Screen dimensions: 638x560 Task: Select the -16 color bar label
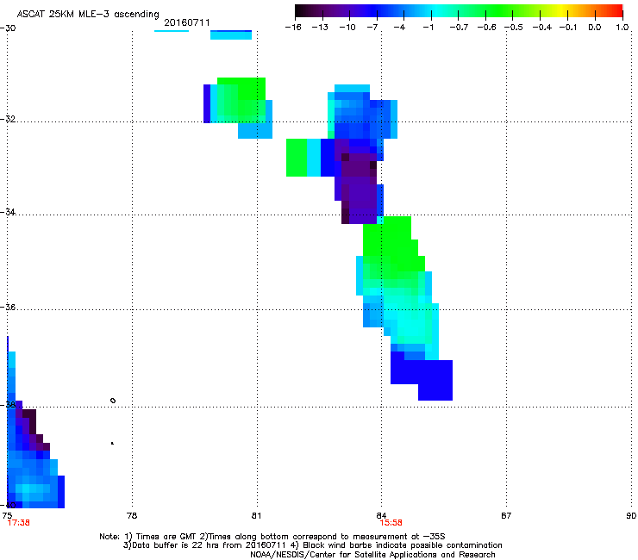[x=293, y=28]
